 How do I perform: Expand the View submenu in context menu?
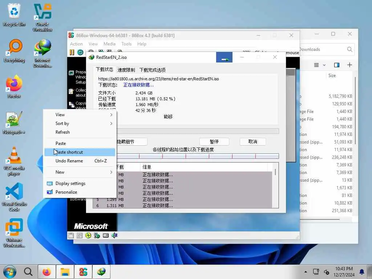click(80, 115)
